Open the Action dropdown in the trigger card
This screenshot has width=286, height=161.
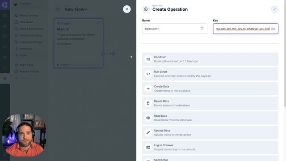tap(64, 65)
